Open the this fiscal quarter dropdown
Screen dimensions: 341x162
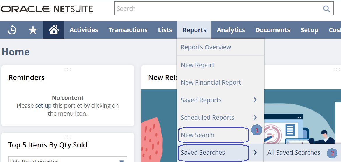(x=68, y=159)
